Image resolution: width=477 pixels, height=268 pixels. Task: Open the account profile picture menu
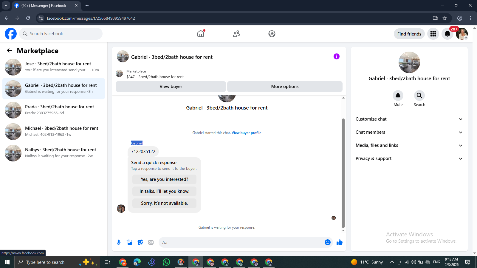tap(462, 34)
